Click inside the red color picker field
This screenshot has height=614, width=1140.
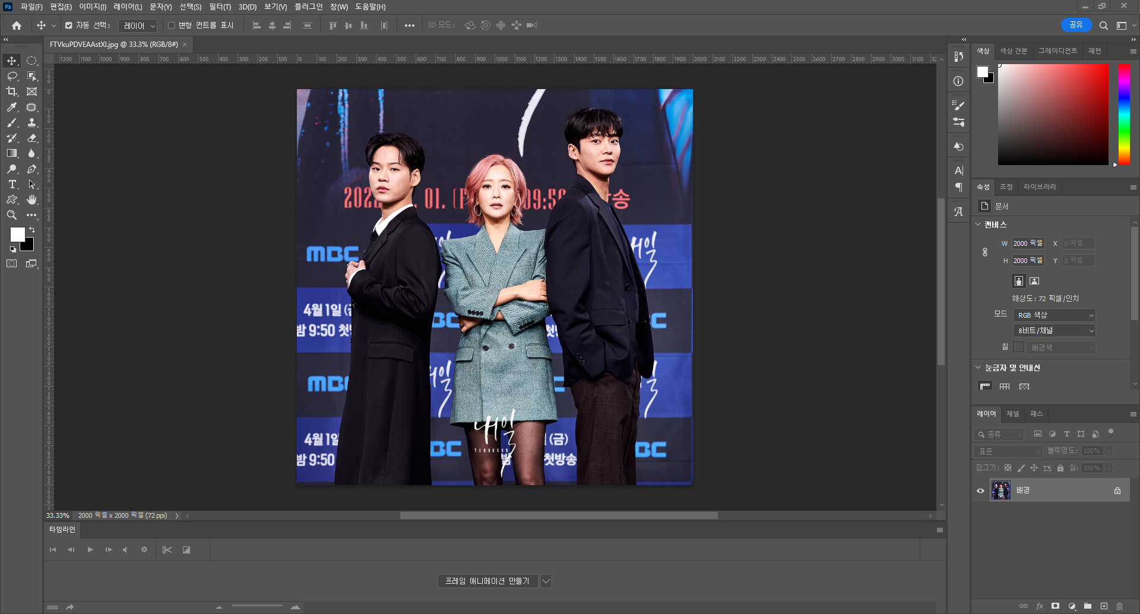[x=1053, y=114]
